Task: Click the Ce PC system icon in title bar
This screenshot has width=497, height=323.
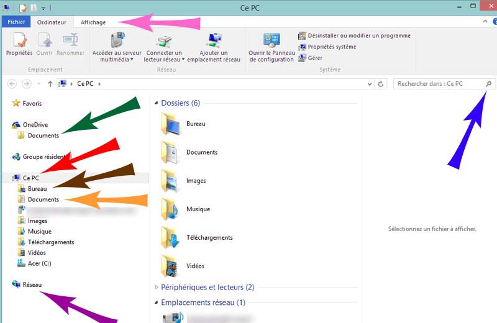Action: coord(6,7)
